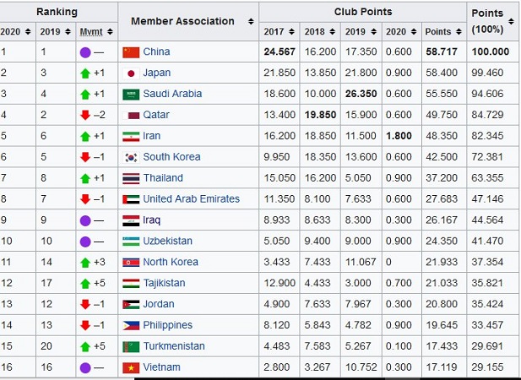Open the United Arab Emirates link

coord(191,199)
